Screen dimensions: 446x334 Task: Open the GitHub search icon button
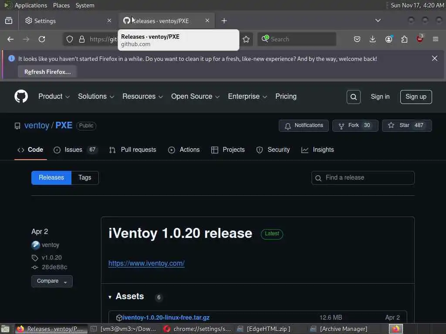click(x=353, y=97)
